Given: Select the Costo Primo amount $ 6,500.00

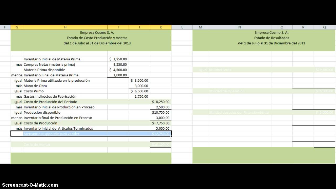Looking at the screenshot, I should point(139,91).
